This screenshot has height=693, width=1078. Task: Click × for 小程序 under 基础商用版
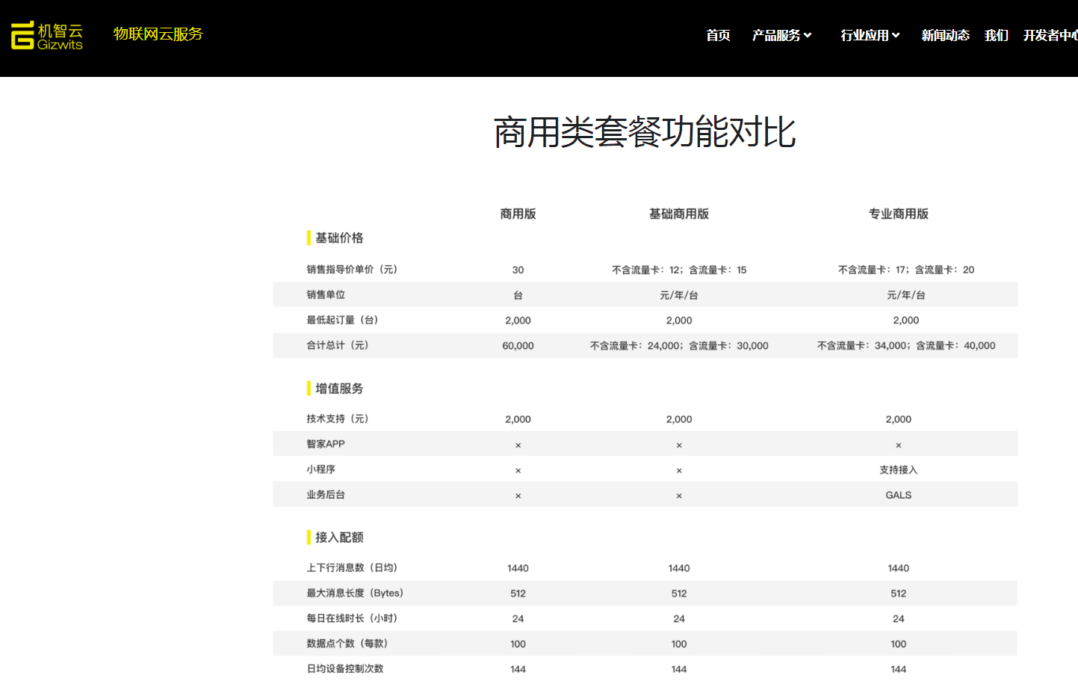pos(679,470)
